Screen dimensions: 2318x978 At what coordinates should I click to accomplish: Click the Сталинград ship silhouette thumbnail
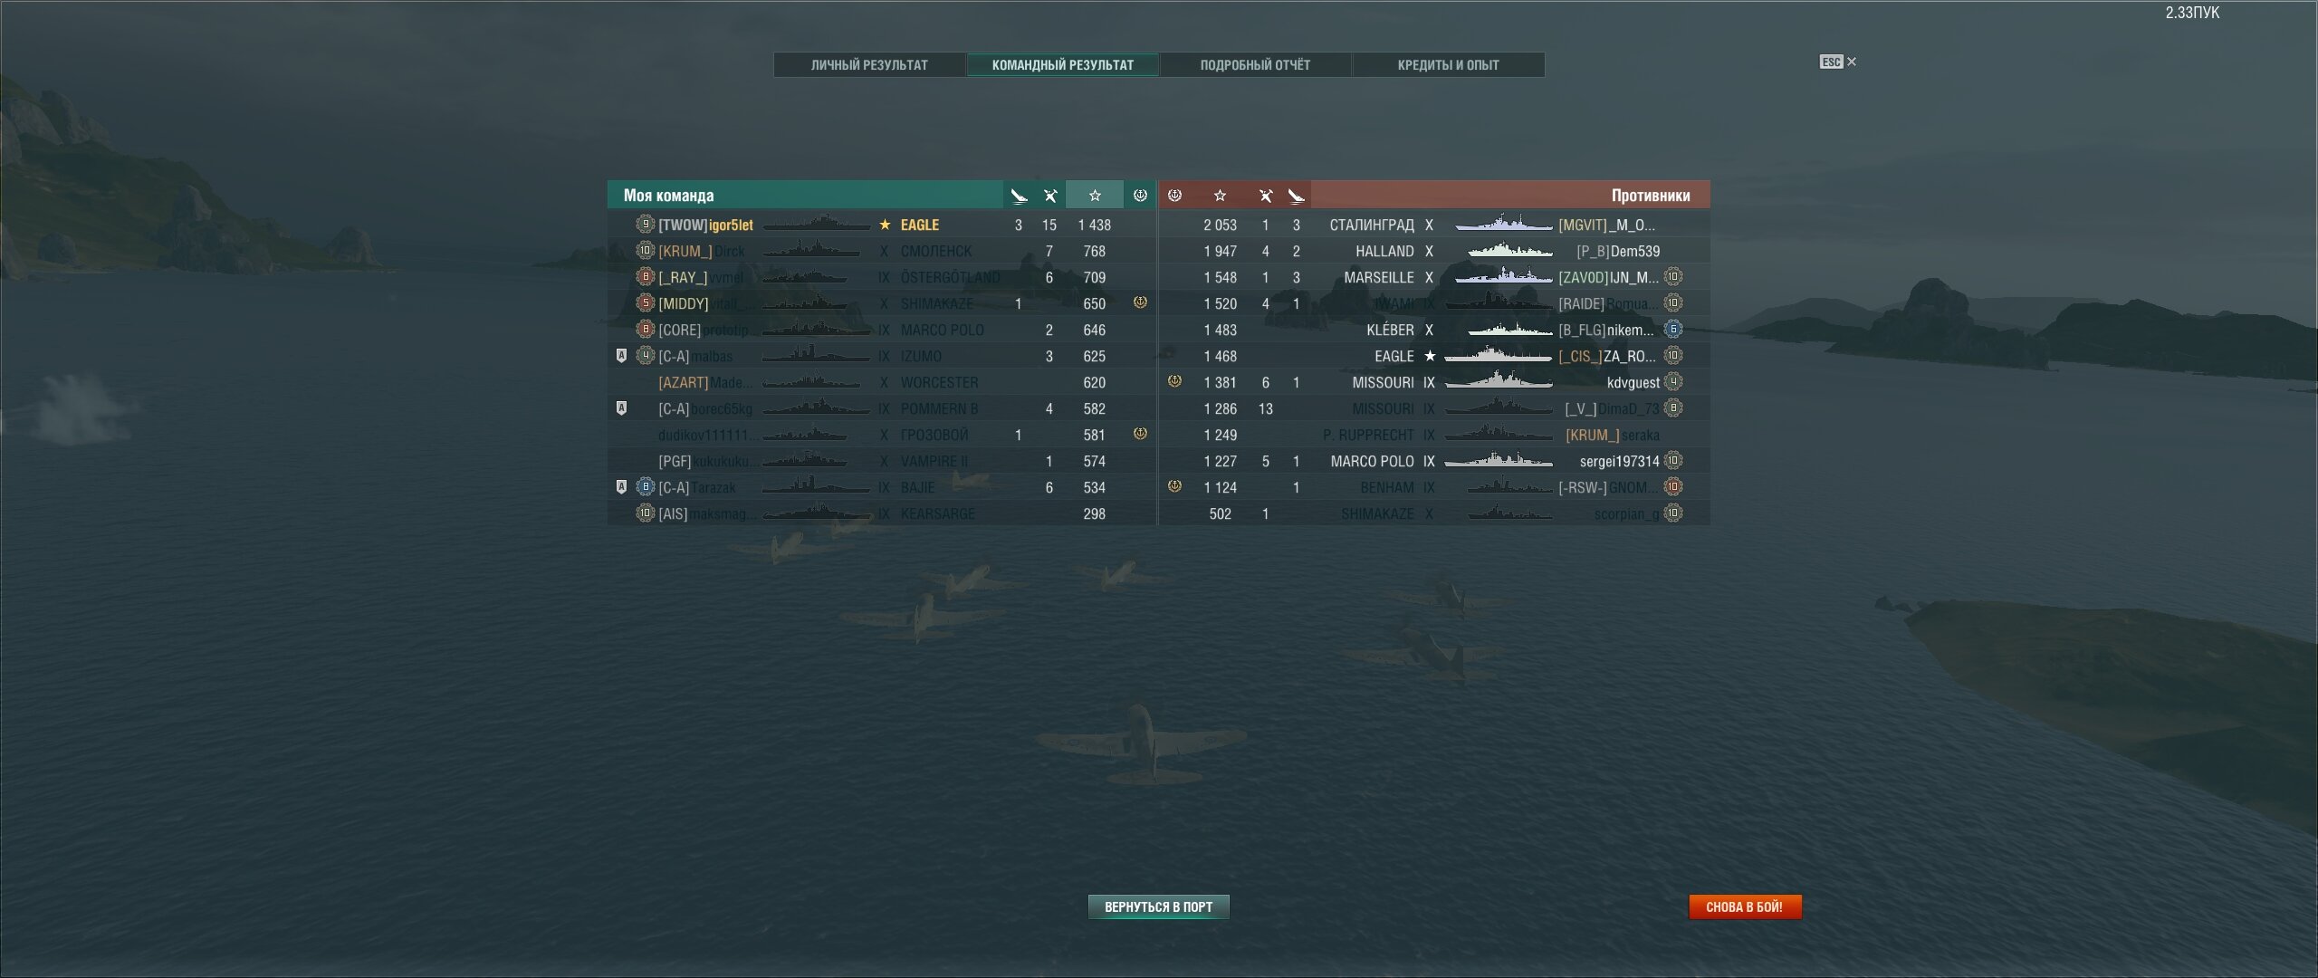click(x=1503, y=224)
